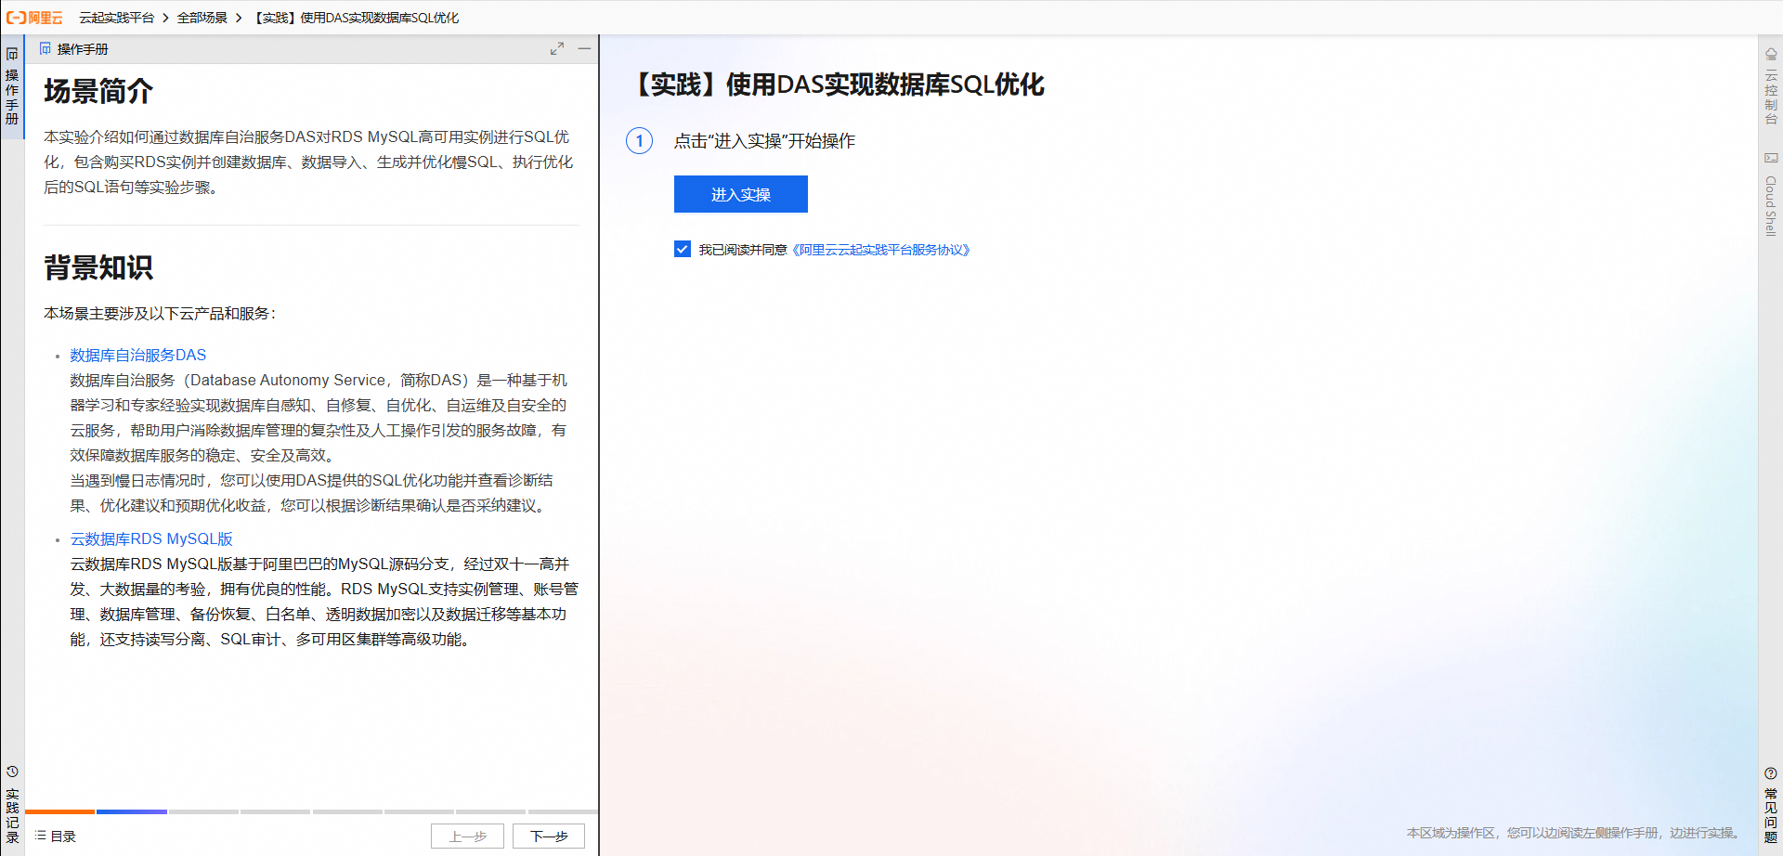Click the 常见问题 question mark icon
The width and height of the screenshot is (1783, 856).
coord(1771,773)
